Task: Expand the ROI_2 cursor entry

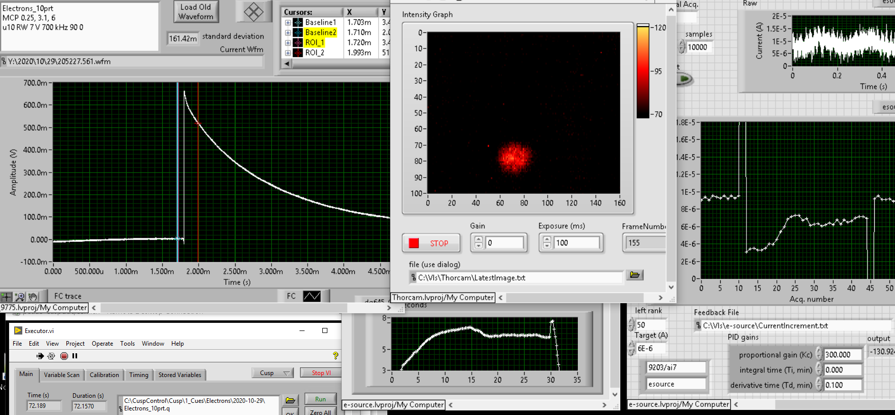Action: (x=288, y=53)
